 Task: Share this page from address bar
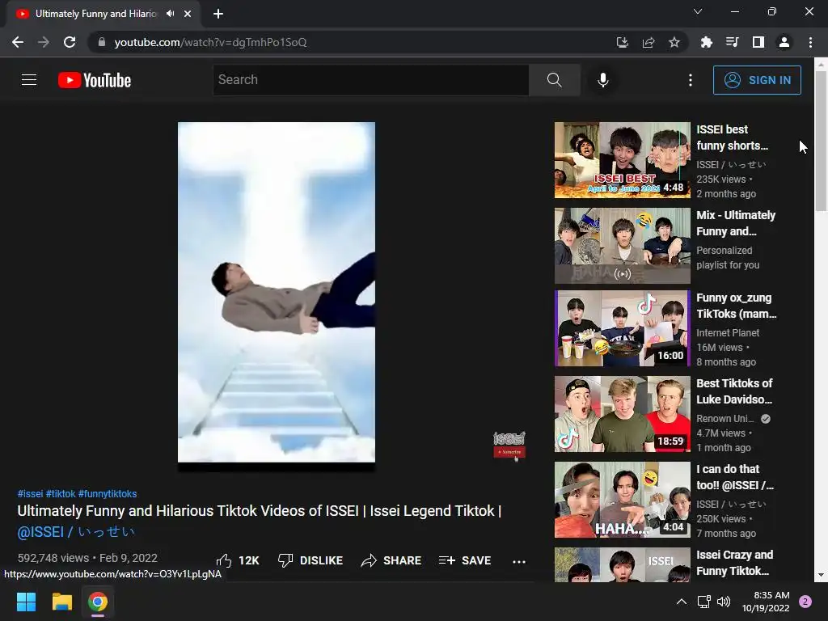(648, 42)
